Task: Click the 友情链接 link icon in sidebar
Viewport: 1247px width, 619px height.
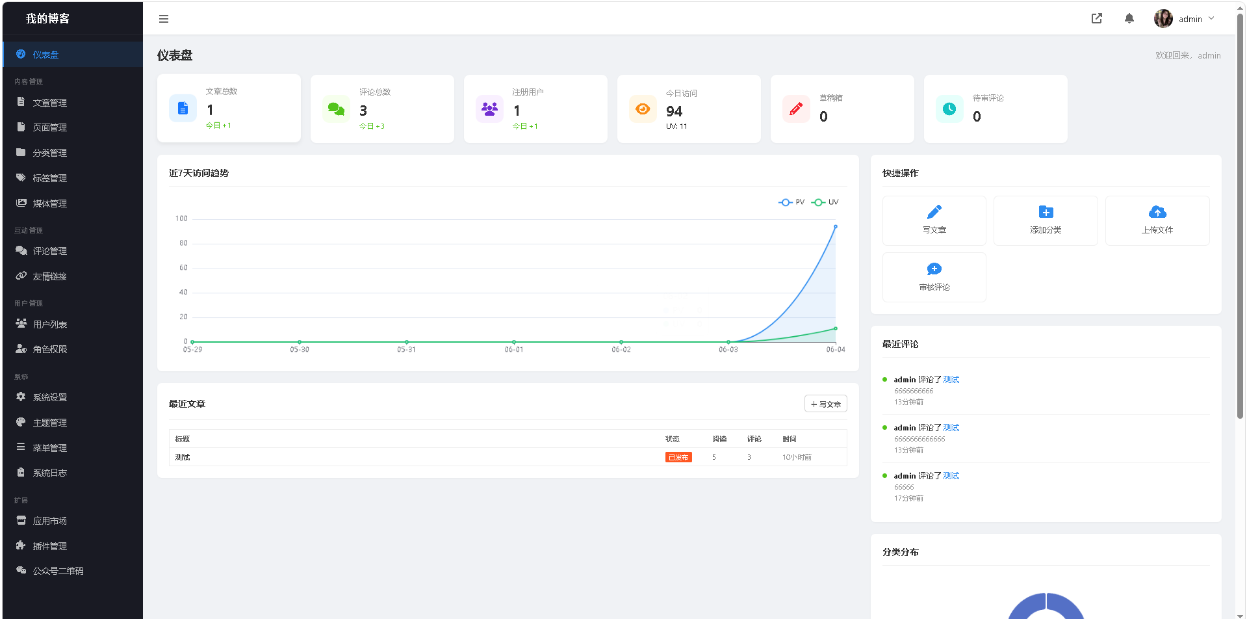Action: (x=21, y=276)
